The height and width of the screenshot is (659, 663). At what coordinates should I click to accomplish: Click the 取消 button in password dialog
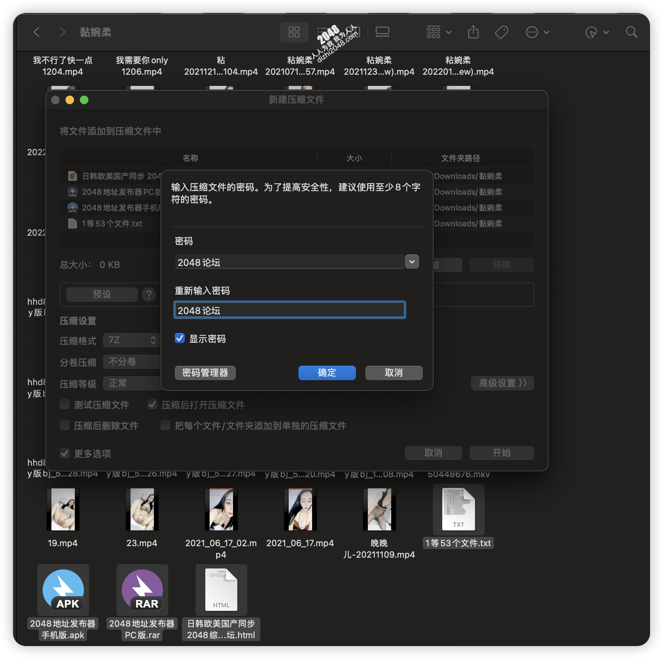click(394, 373)
